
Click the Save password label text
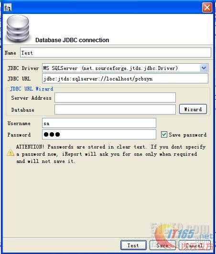pyautogui.click(x=187, y=135)
